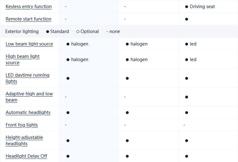The image size is (238, 162).
Task: Click the Driving seat keyless entry cell
Action: pos(202,7)
